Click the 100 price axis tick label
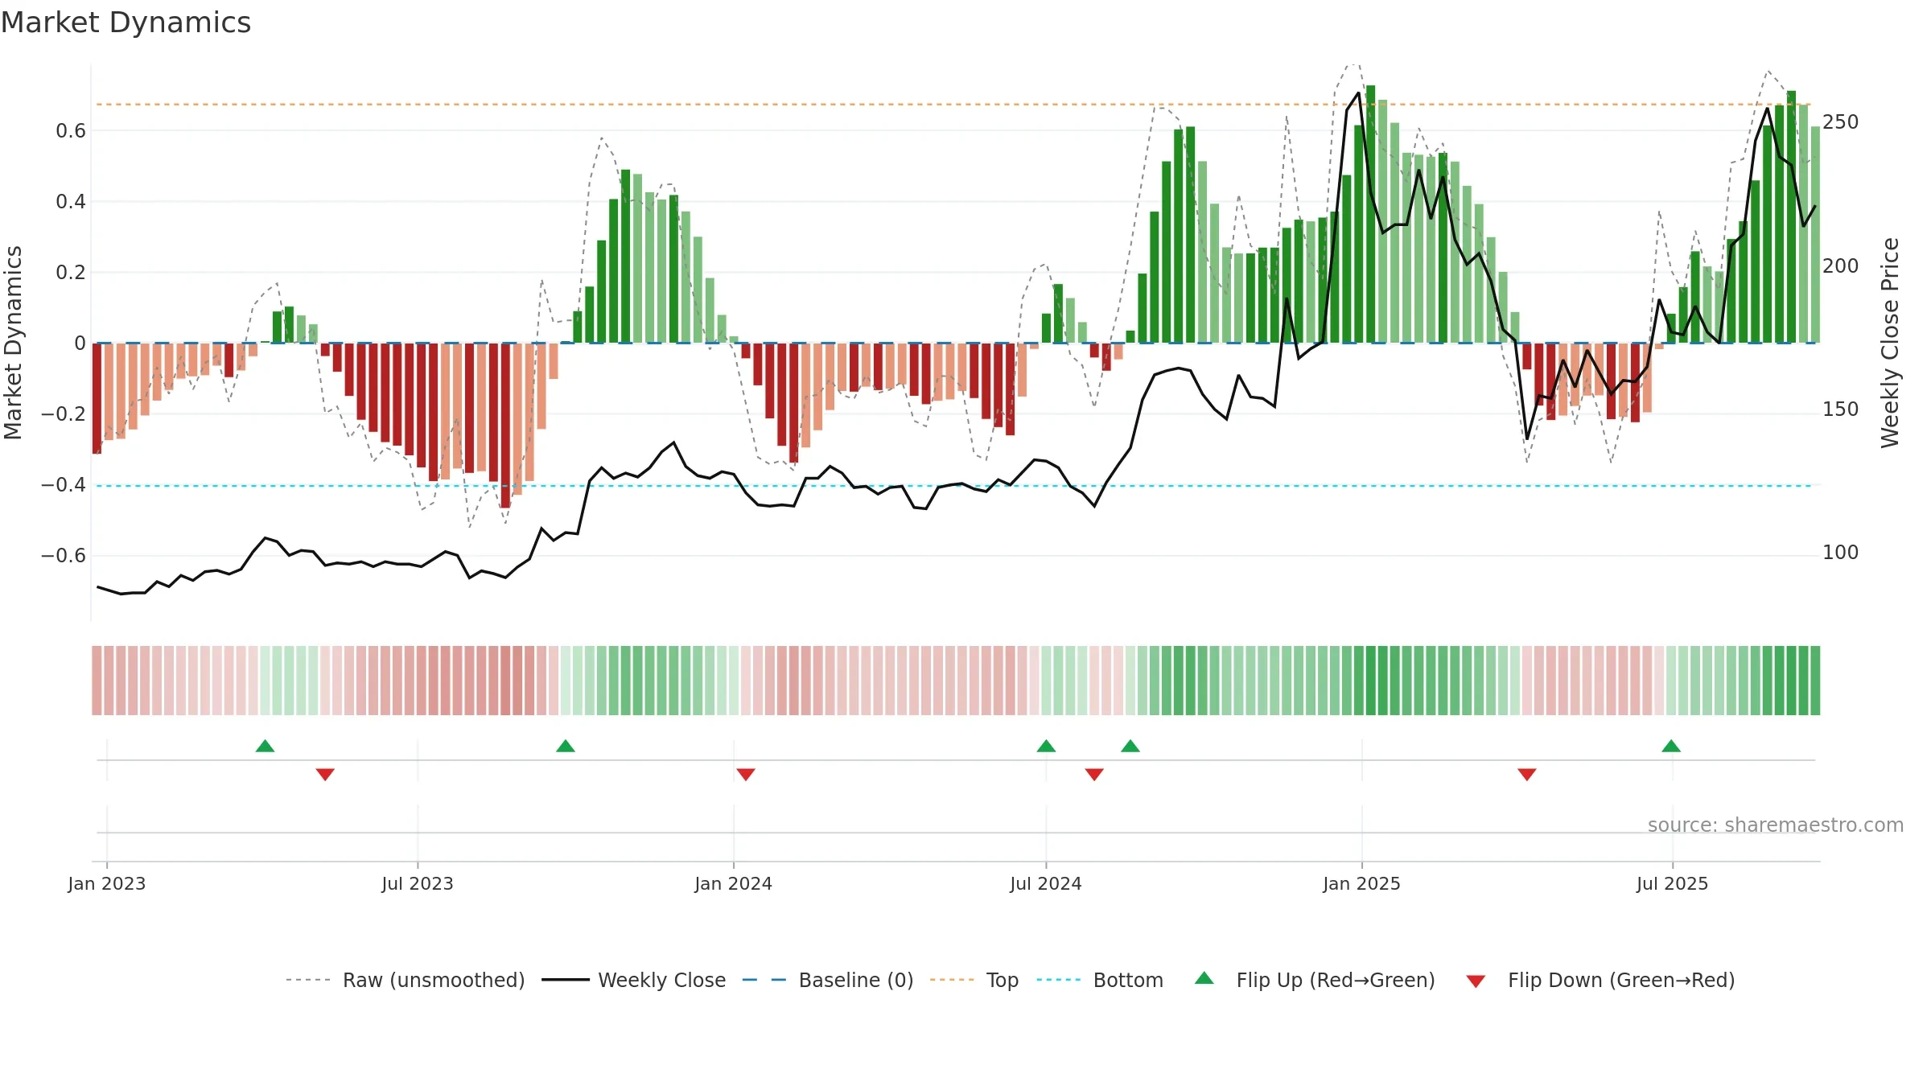The width and height of the screenshot is (1931, 1086). (1841, 553)
